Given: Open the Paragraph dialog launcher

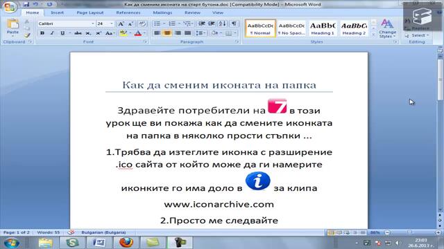Looking at the screenshot, I should click(x=237, y=41).
